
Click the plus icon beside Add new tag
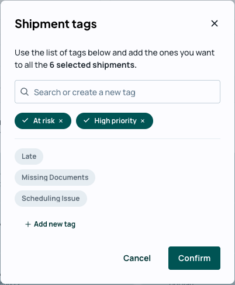click(28, 224)
